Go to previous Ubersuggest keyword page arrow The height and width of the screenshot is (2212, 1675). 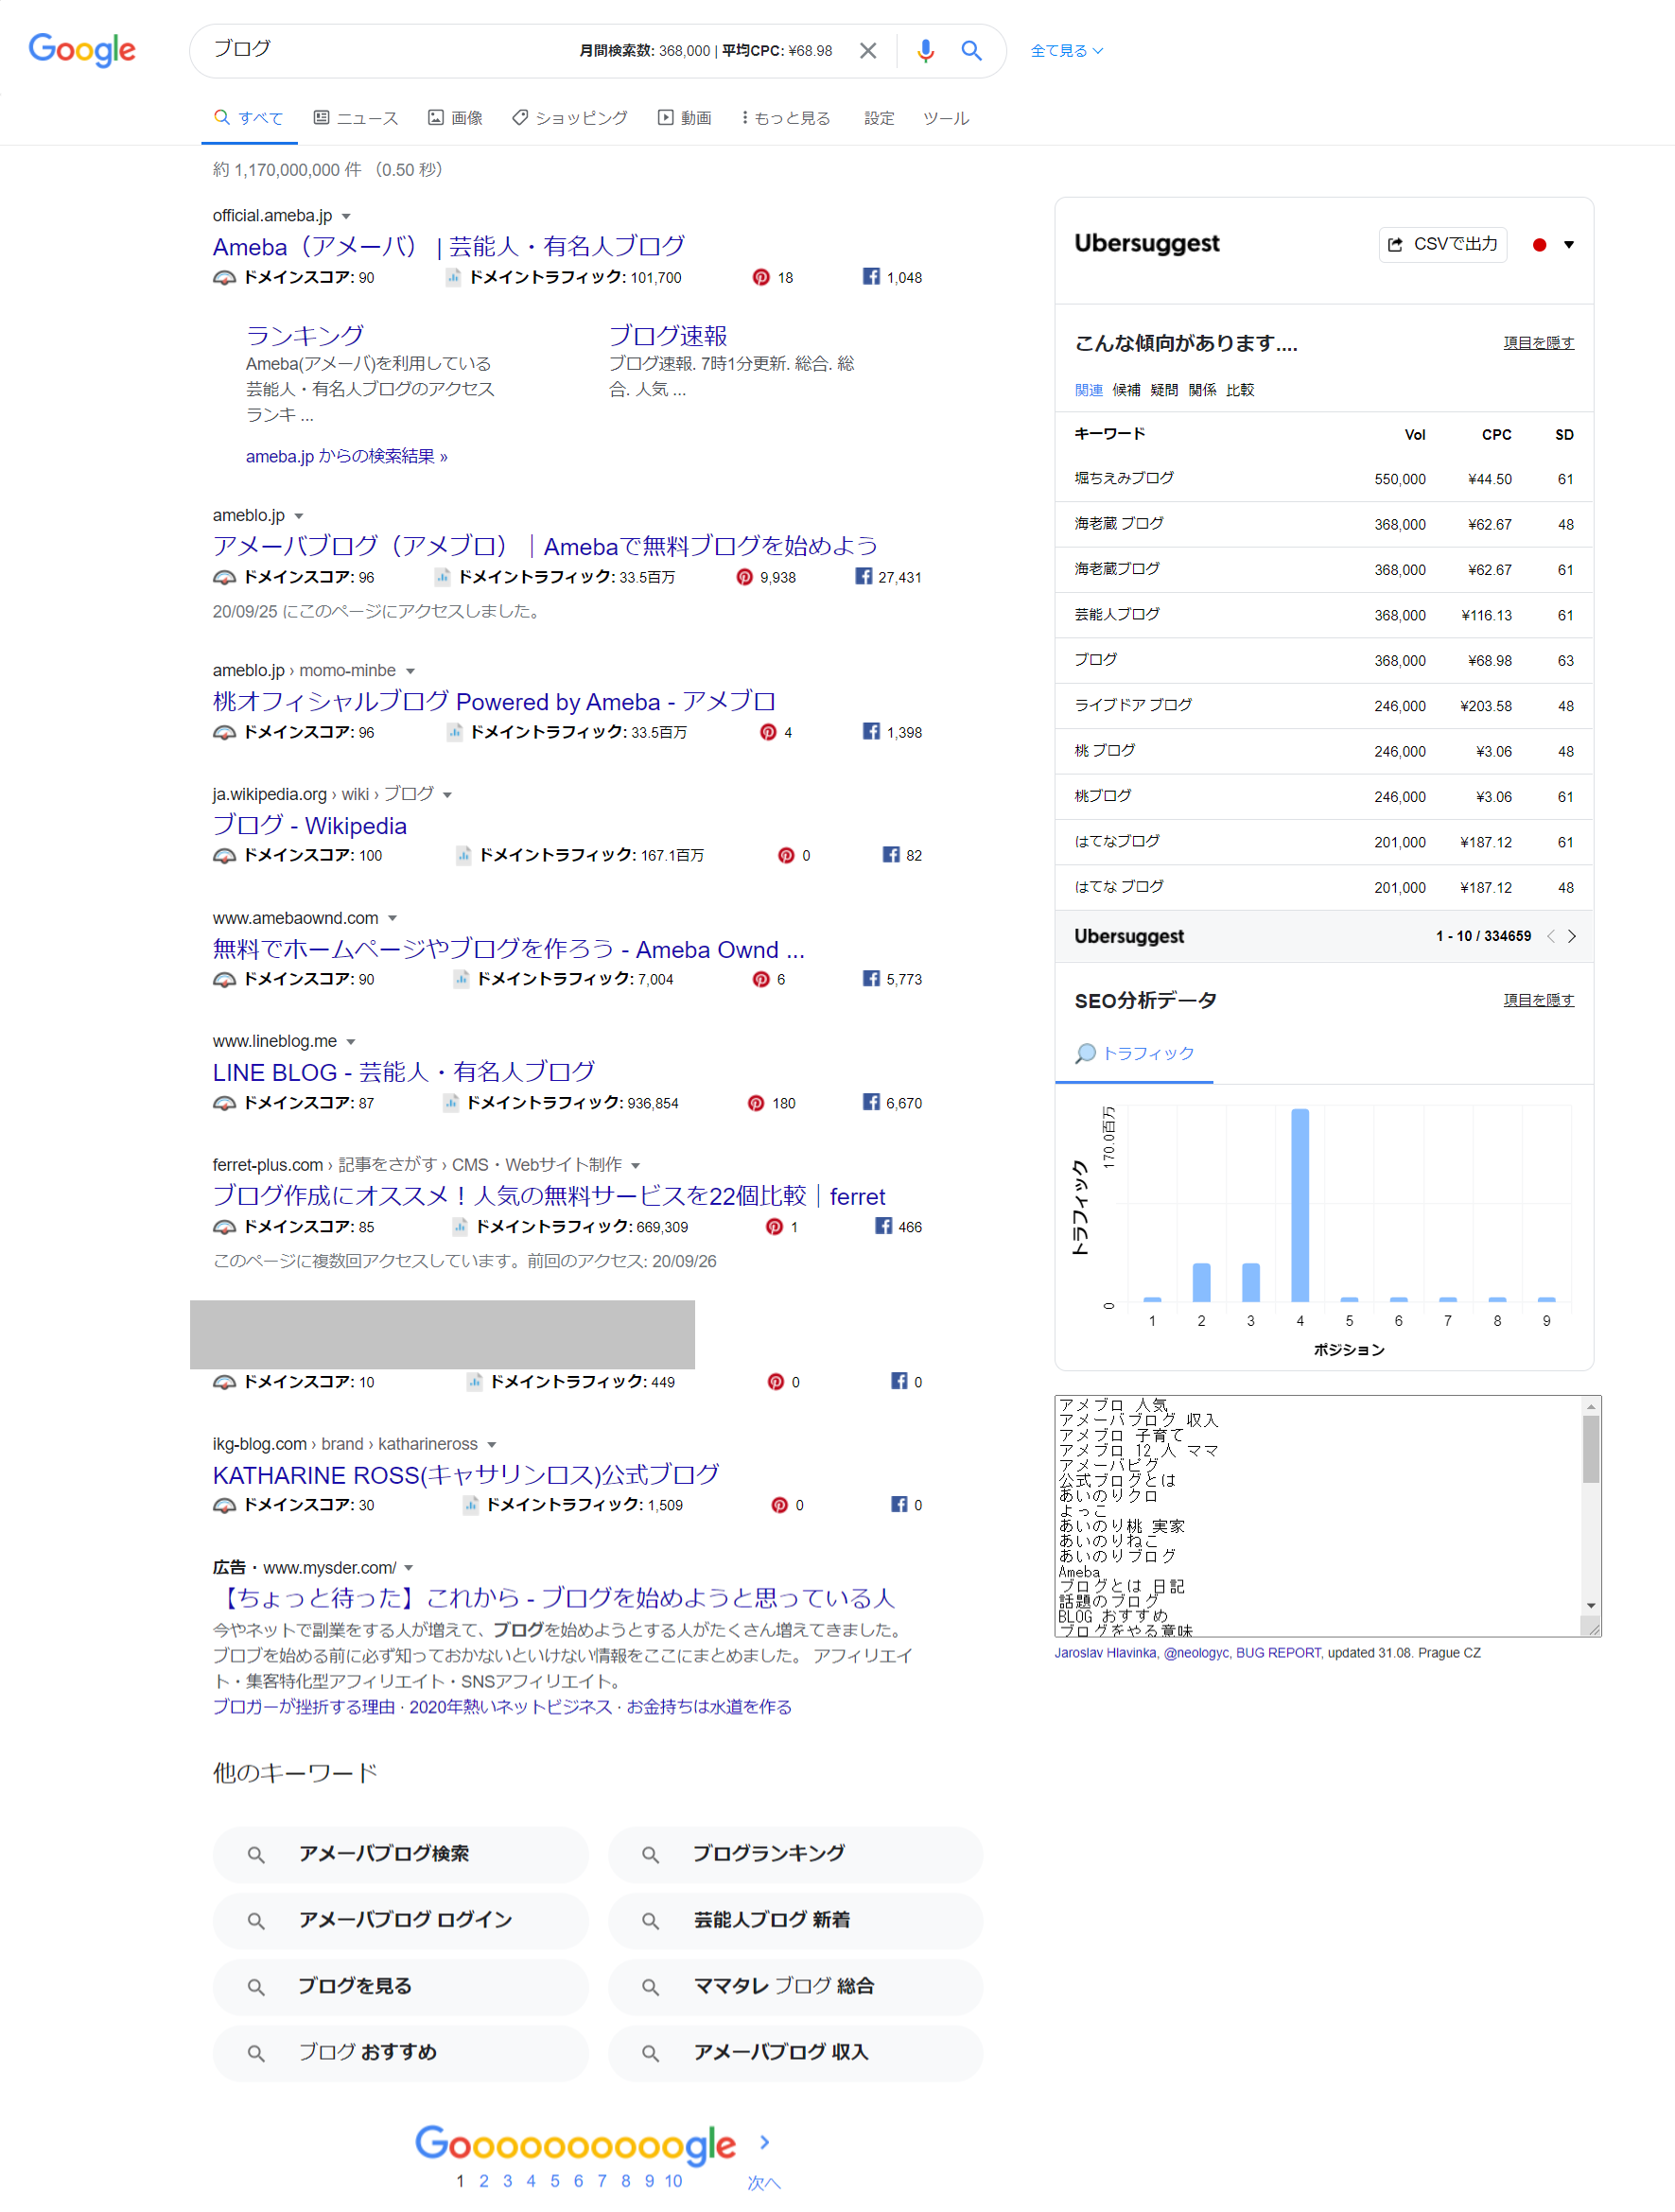1550,936
